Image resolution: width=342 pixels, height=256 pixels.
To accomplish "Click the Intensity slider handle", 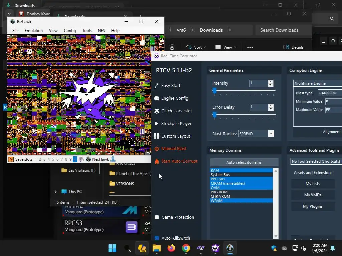I will click(x=214, y=91).
